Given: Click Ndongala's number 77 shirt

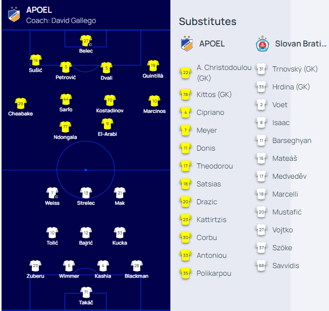Looking at the screenshot, I should 65,127.
